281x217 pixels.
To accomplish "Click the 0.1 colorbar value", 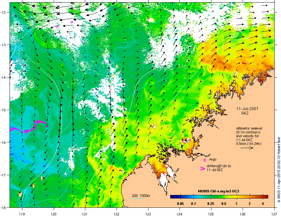I will [194, 204].
